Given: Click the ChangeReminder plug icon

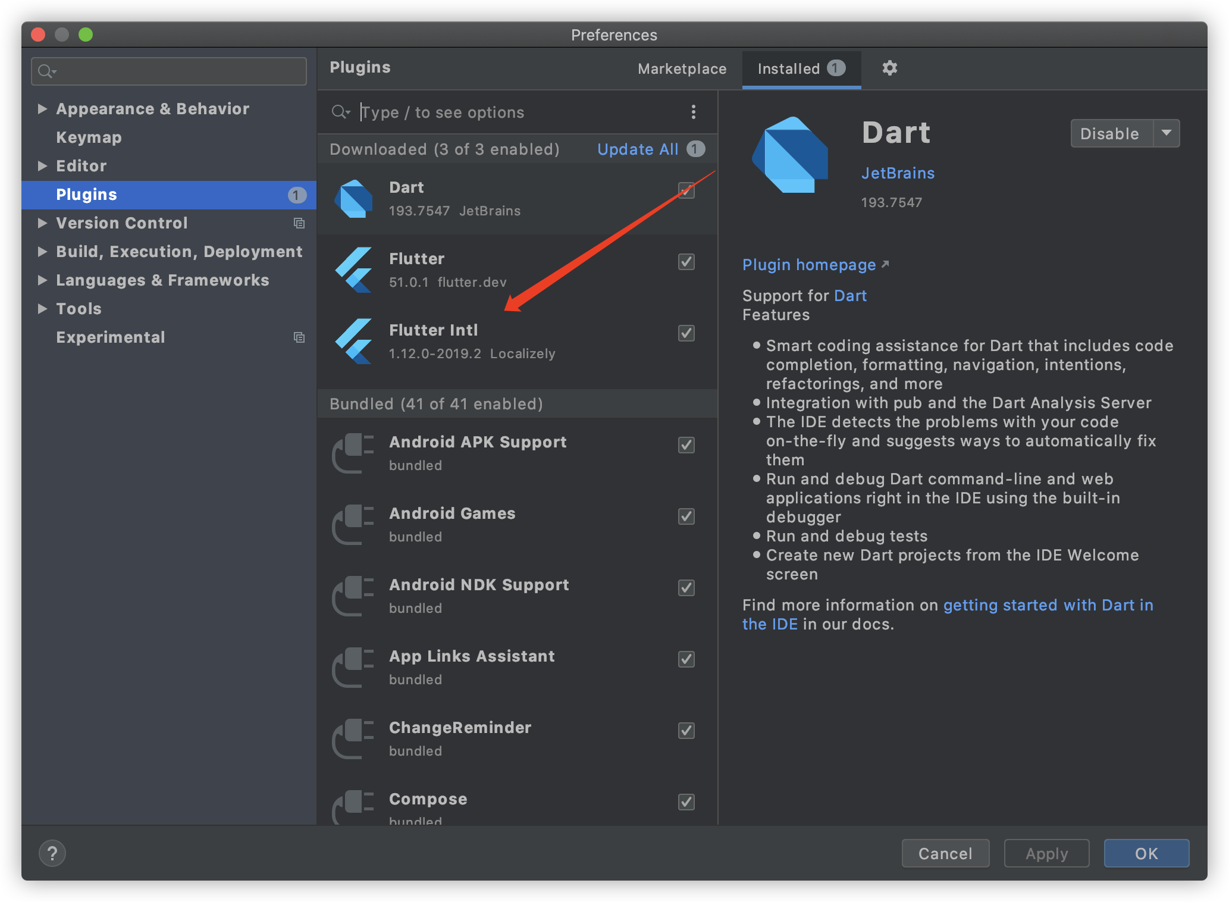Looking at the screenshot, I should (353, 739).
